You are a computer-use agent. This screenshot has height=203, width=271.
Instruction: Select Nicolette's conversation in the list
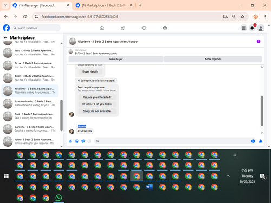(30, 90)
